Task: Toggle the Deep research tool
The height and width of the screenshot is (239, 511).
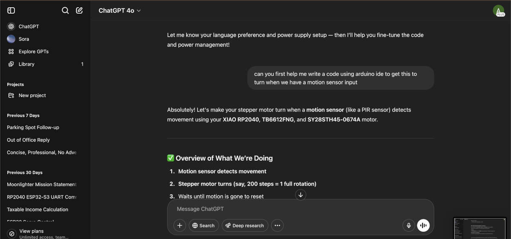Action: 245,225
